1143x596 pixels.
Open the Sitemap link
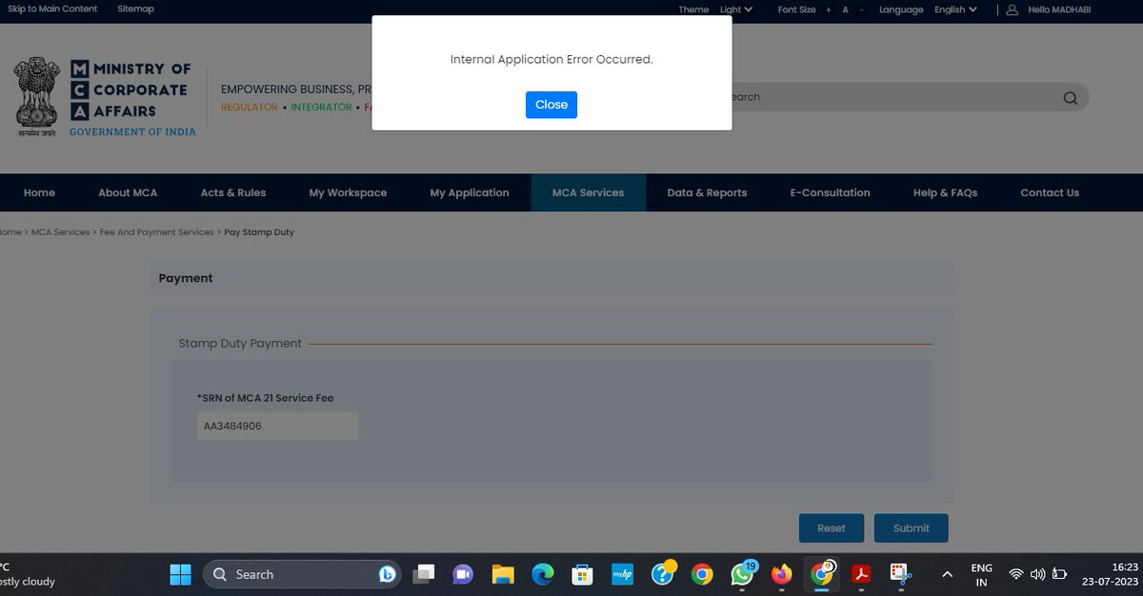[135, 9]
